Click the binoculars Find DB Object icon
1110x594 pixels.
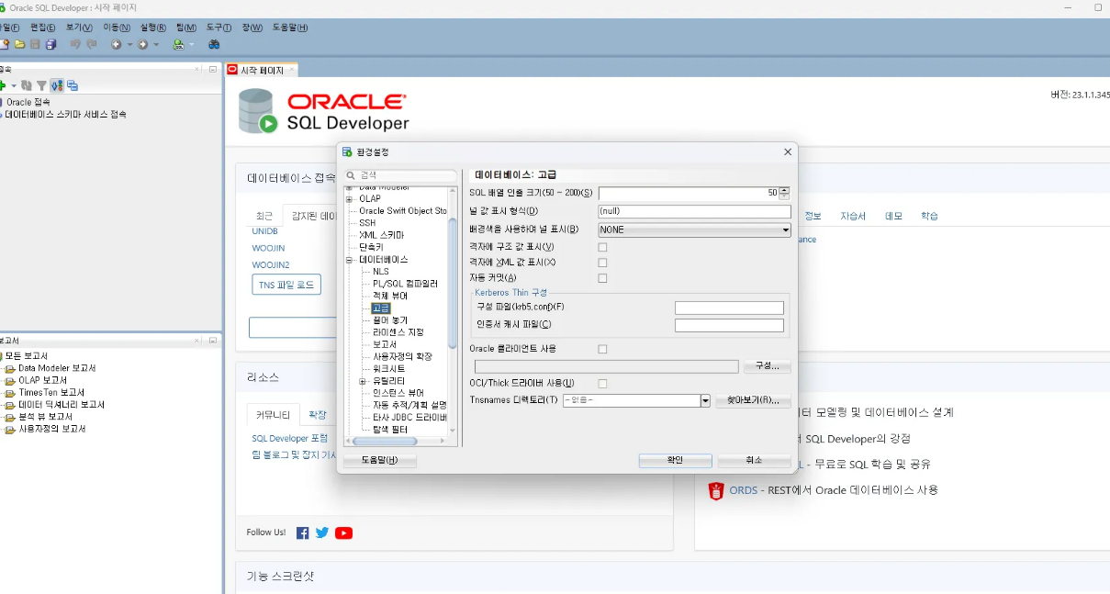click(214, 44)
